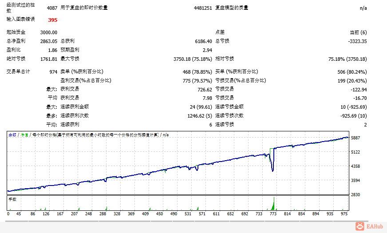The image size is (387, 233).
Task: Click the 773 trade number axis label
Action: [x=273, y=214]
